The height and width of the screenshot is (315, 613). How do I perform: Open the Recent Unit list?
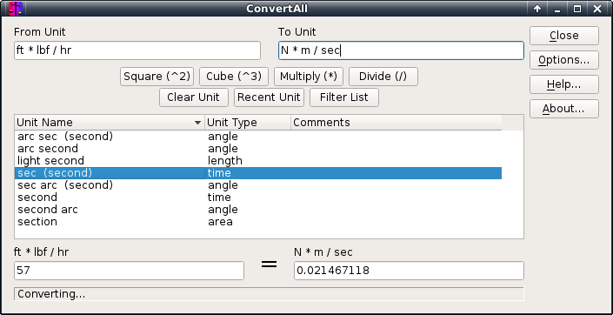click(x=269, y=97)
